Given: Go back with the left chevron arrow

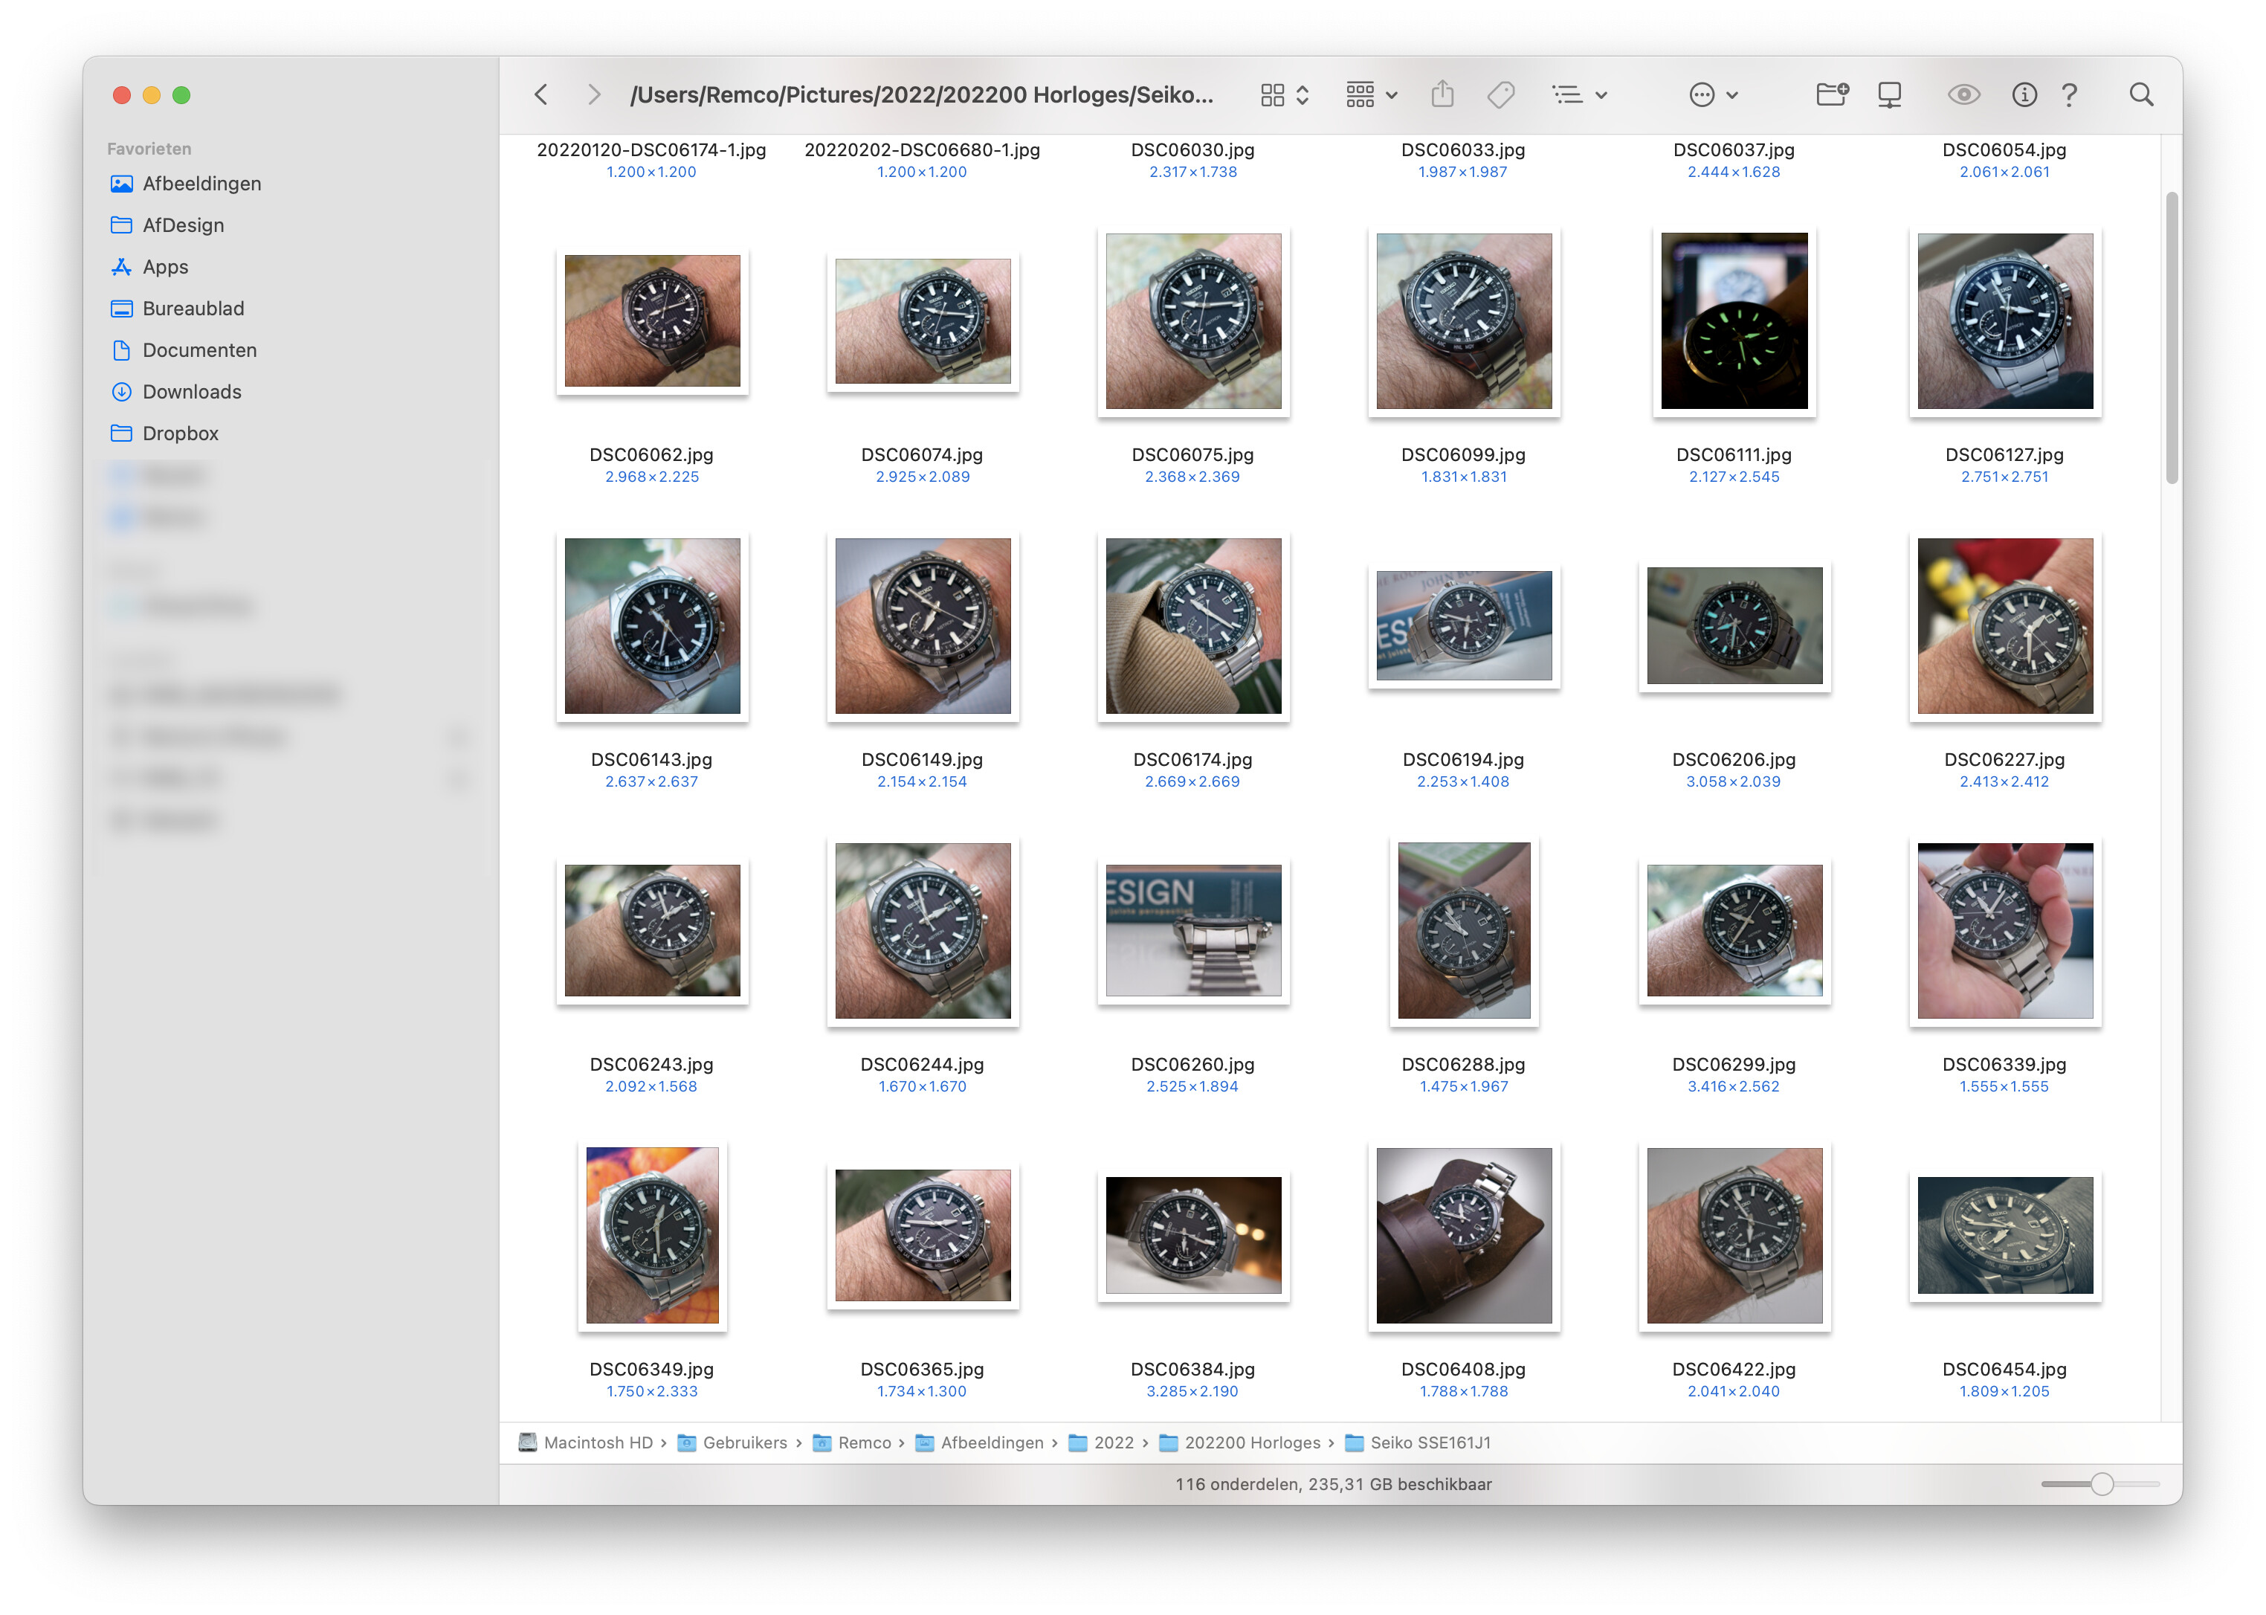Looking at the screenshot, I should pyautogui.click(x=541, y=94).
